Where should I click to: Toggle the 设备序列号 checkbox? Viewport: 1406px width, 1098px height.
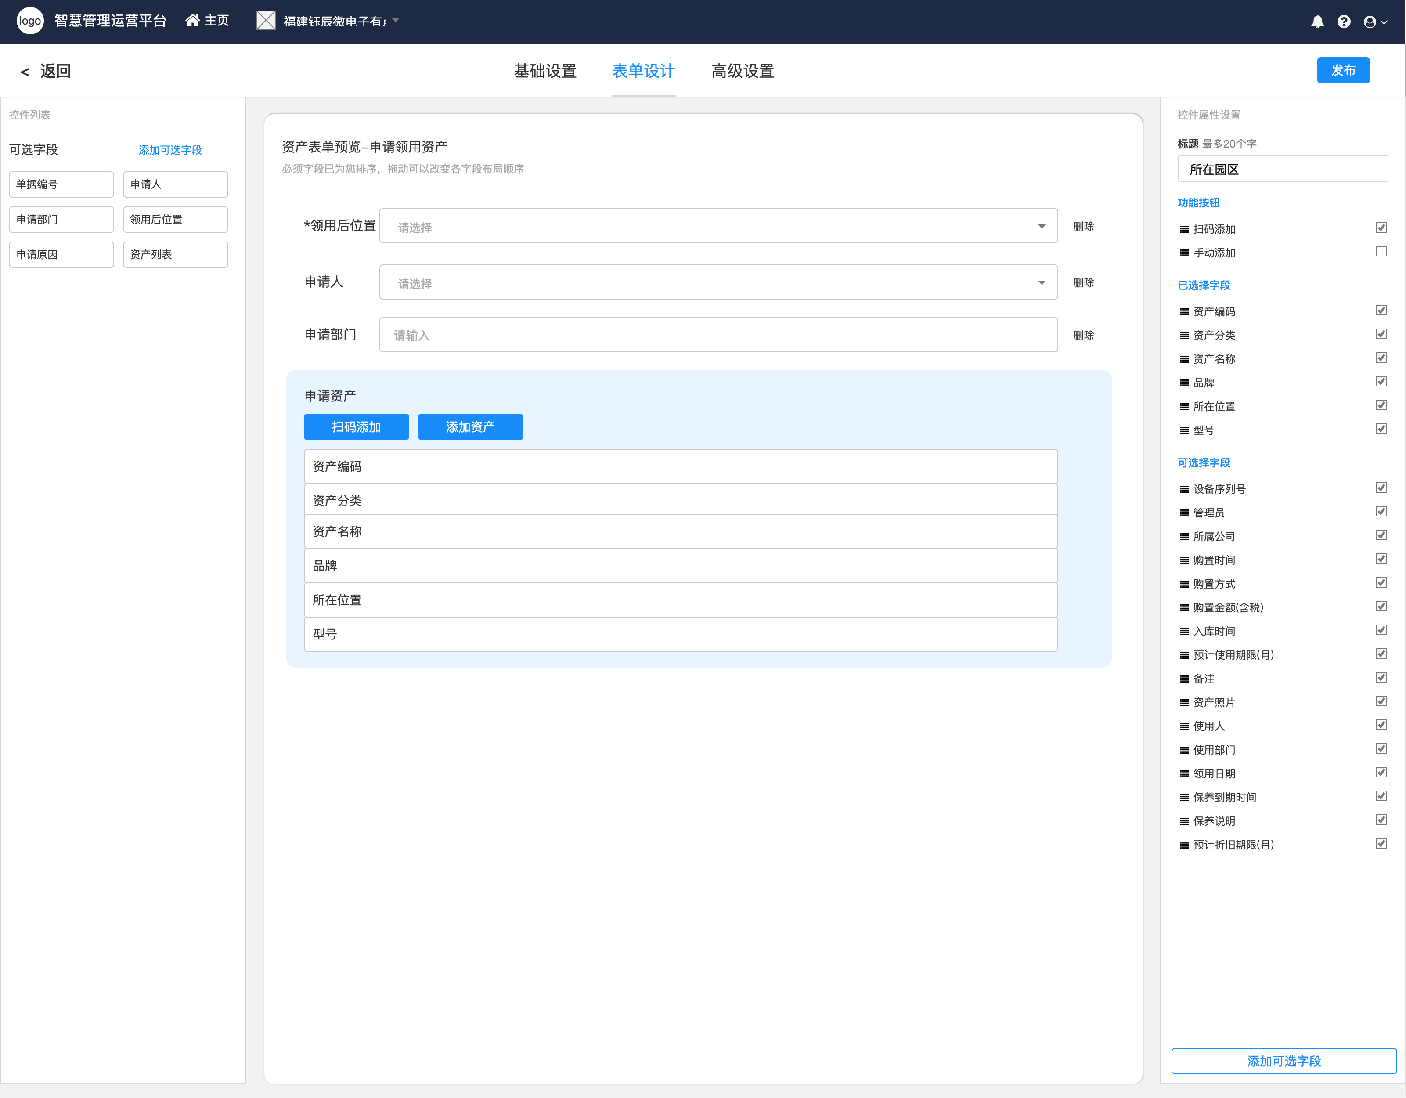pos(1381,488)
